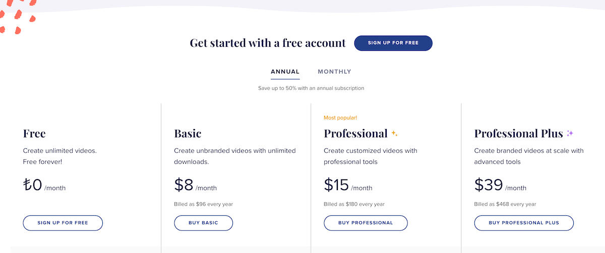Click Sign Up For Free under the Free plan
Viewport: 605px width, 253px height.
(63, 223)
